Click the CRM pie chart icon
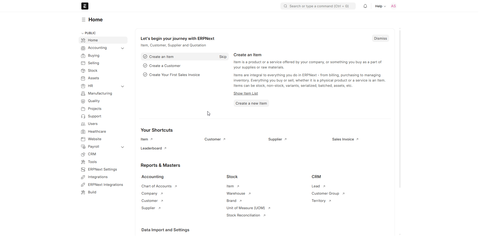The image size is (482, 237). (83, 154)
